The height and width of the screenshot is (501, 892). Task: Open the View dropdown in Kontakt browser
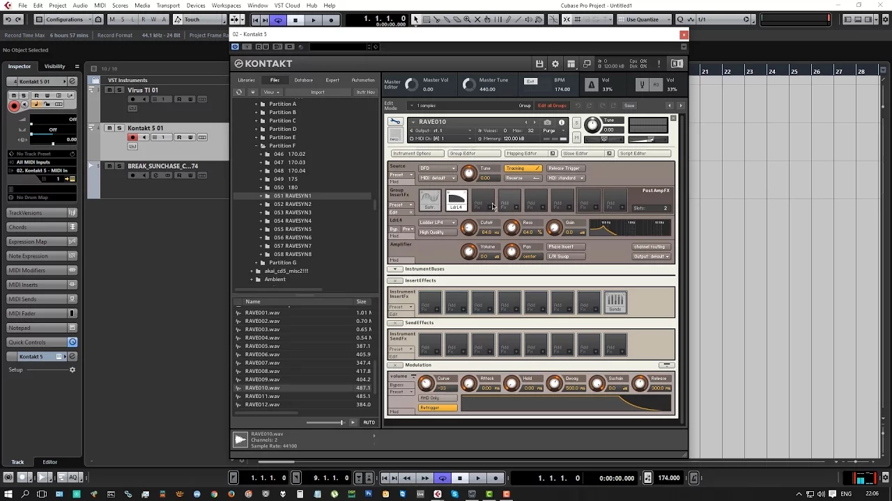(271, 92)
